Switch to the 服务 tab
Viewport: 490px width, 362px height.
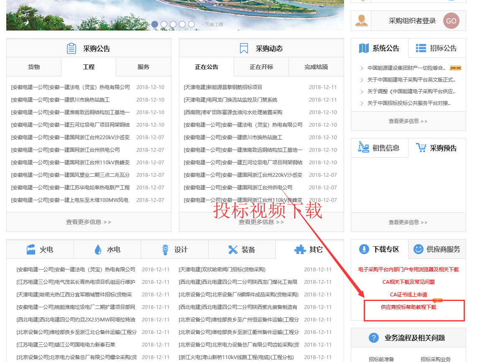point(143,67)
